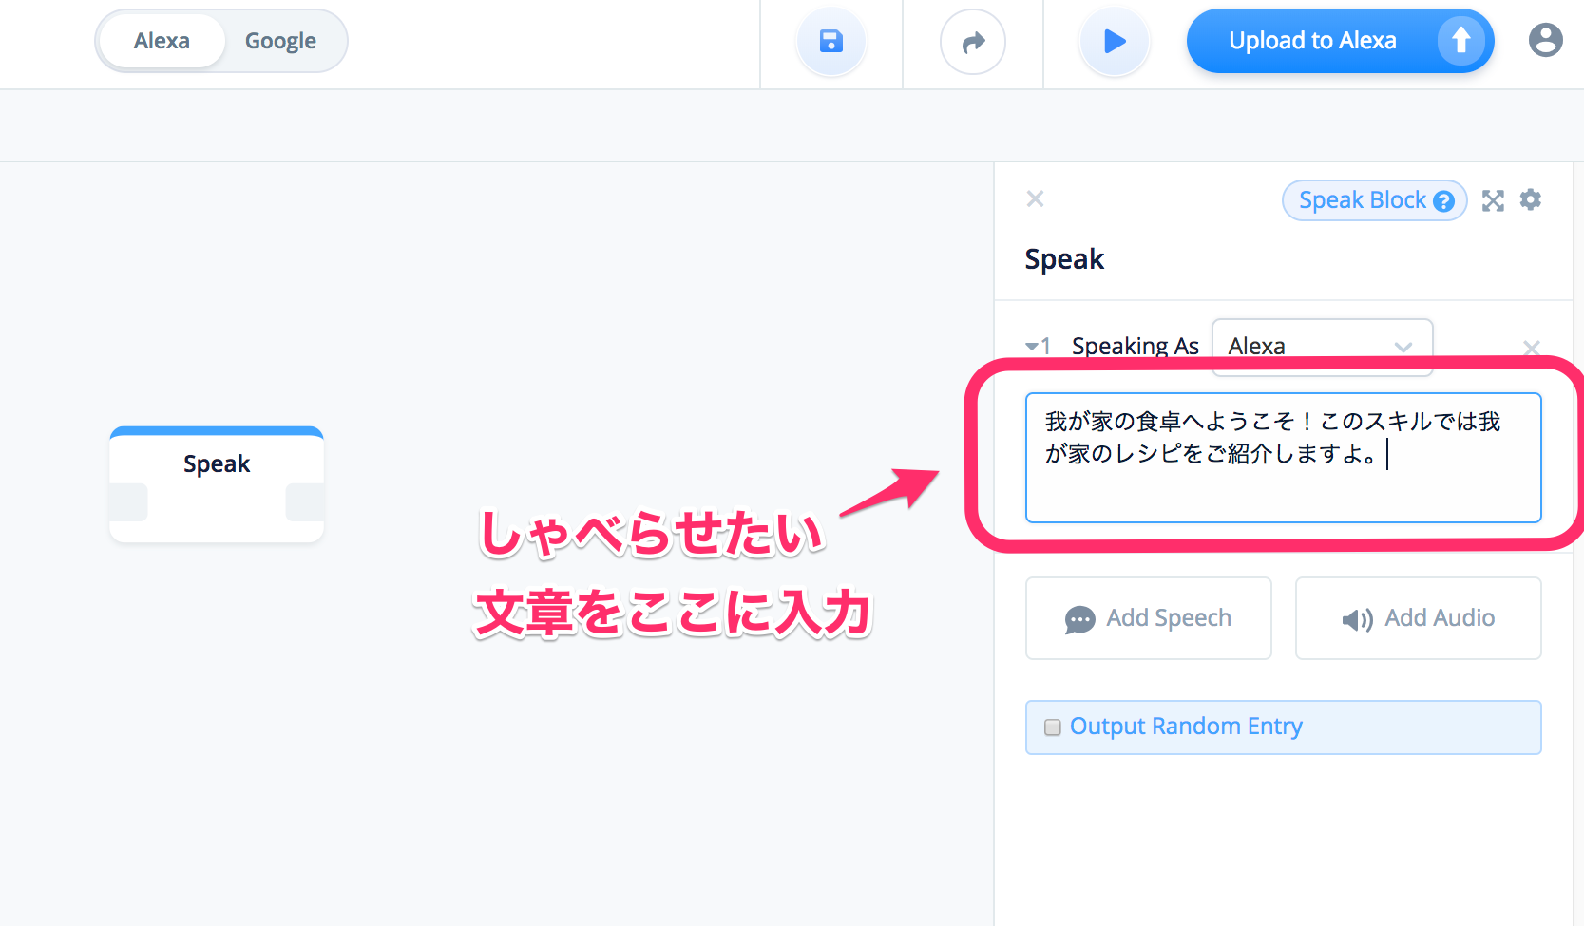
Task: Click the Add Audio button
Action: point(1418,618)
